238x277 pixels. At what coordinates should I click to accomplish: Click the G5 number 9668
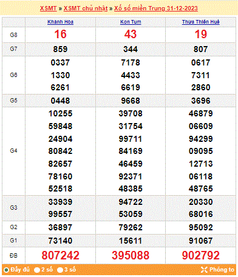131,101
